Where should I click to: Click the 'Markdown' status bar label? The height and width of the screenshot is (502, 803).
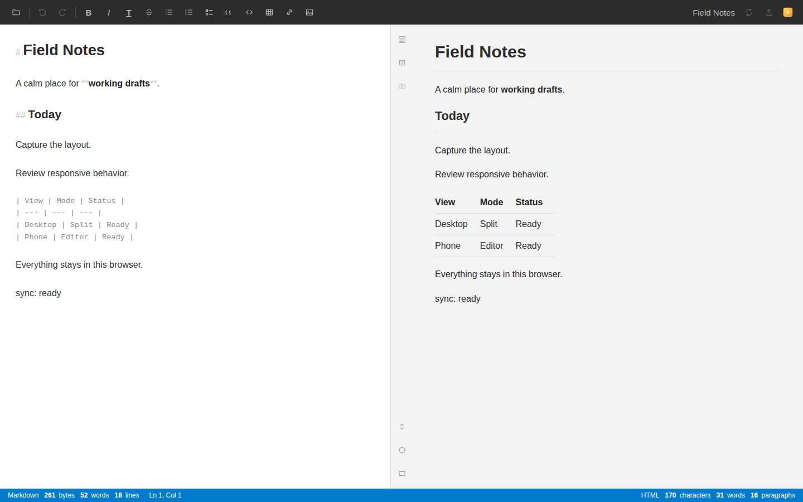[x=23, y=495]
